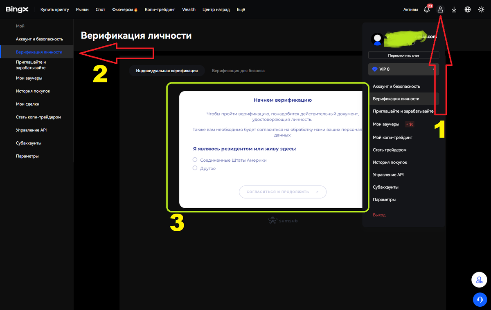Select Соединенные Штаты Америки radio option
This screenshot has height=310, width=491.
pyautogui.click(x=195, y=160)
